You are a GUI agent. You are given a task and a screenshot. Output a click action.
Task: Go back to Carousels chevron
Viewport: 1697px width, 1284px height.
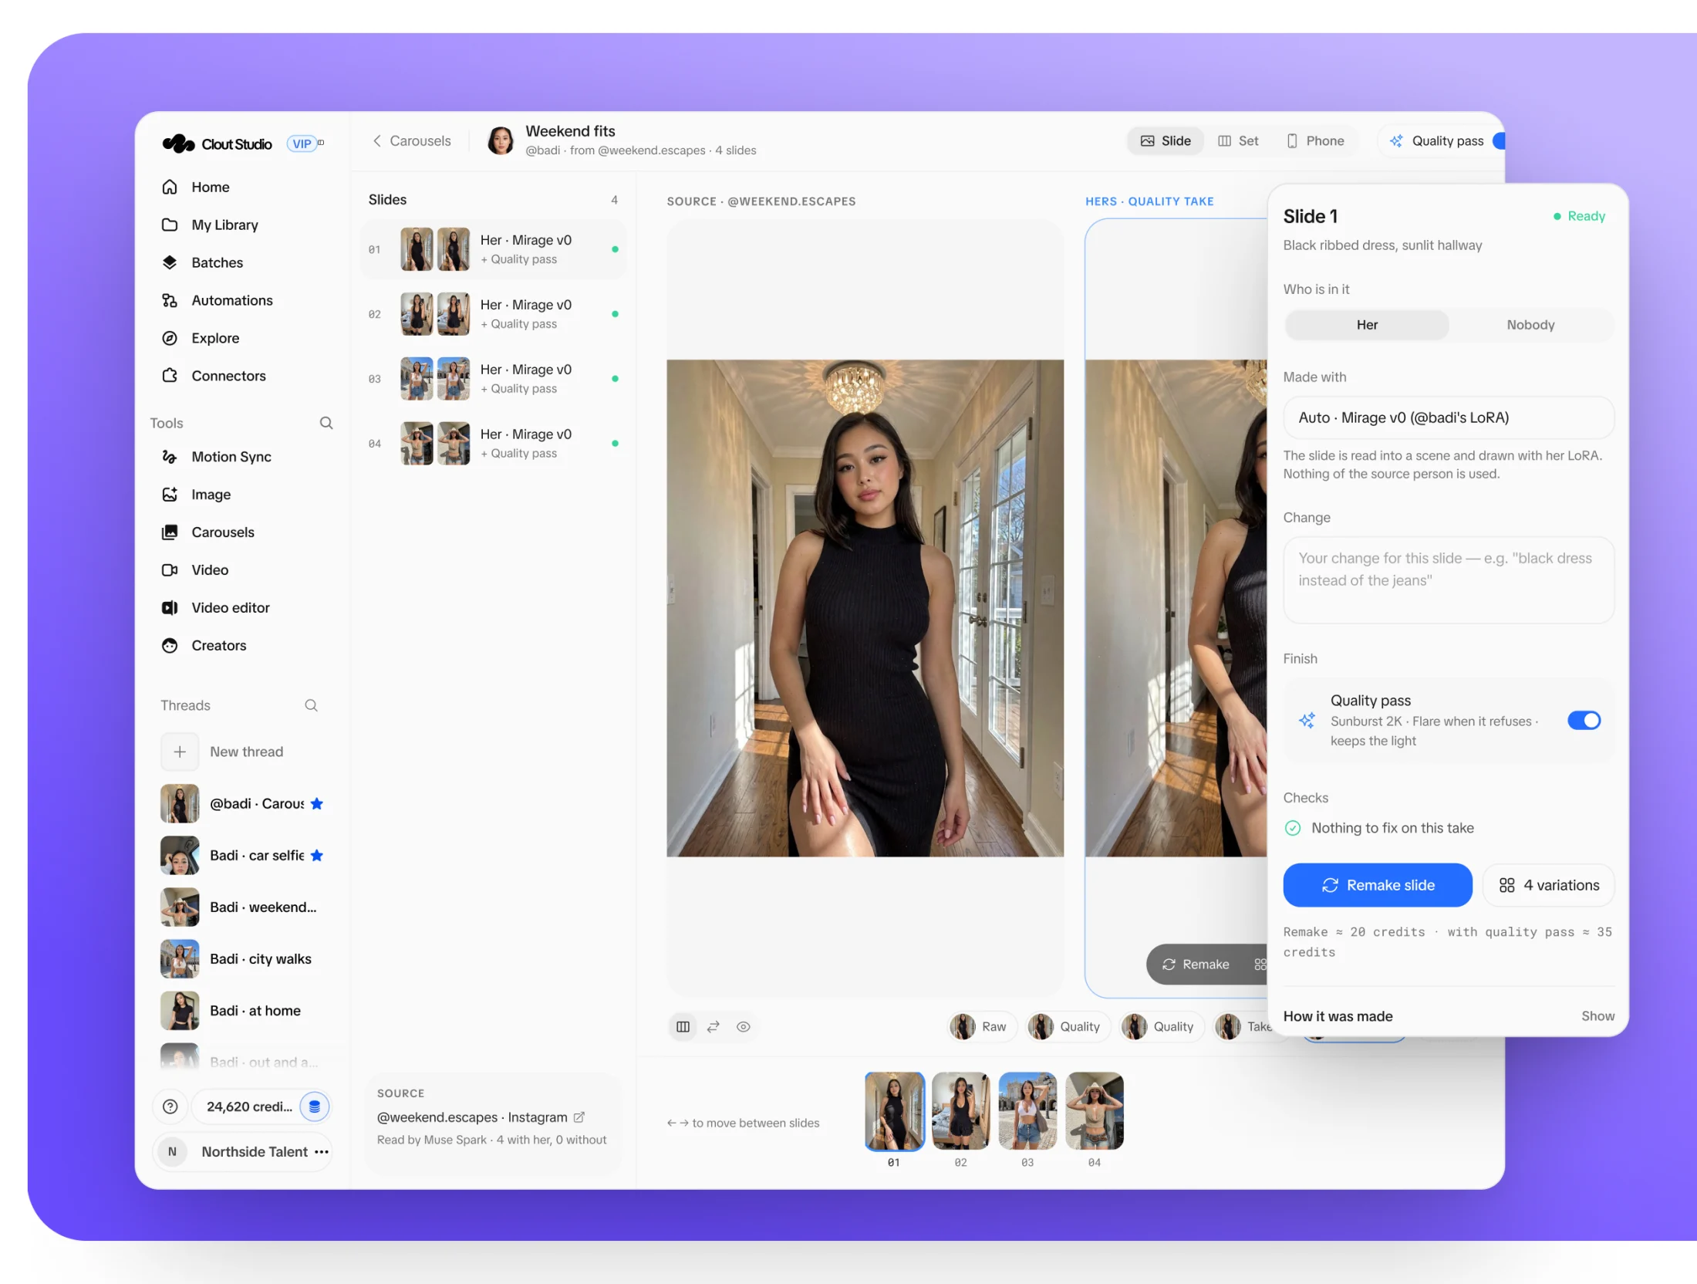(376, 140)
